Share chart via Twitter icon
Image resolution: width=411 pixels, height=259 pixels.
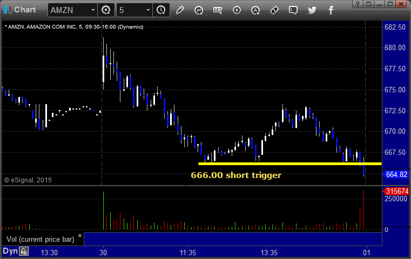pyautogui.click(x=312, y=10)
